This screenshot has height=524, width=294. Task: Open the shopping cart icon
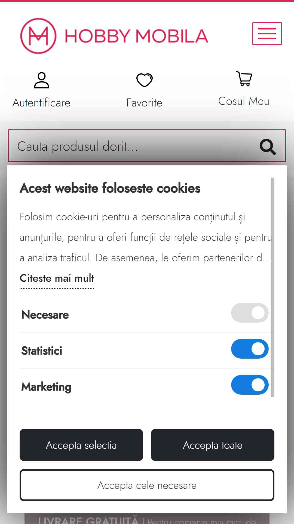pos(244,79)
